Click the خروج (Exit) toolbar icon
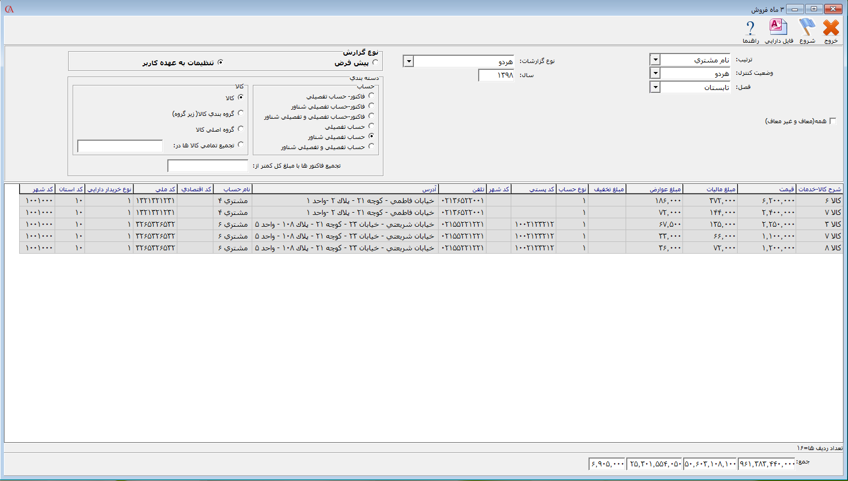Viewport: 848px width, 481px height. [x=831, y=28]
